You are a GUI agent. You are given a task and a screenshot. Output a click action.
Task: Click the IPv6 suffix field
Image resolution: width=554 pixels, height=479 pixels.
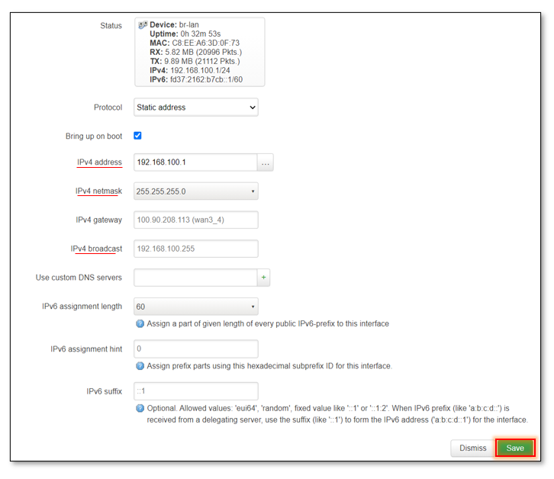[x=196, y=391]
